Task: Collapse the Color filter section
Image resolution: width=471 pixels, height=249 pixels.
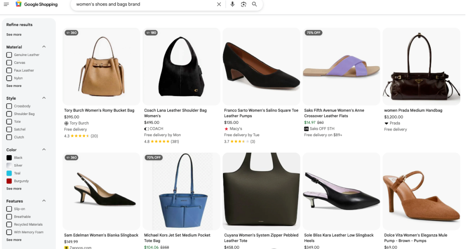Action: (x=44, y=150)
